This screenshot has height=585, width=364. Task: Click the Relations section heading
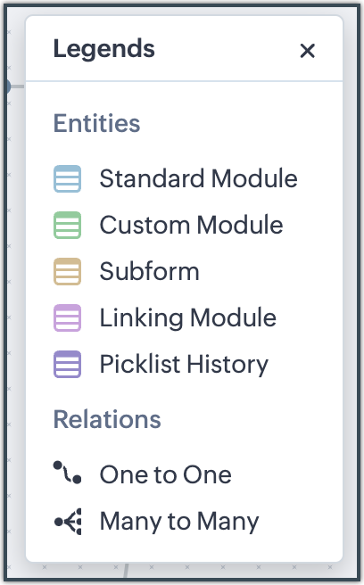(107, 419)
